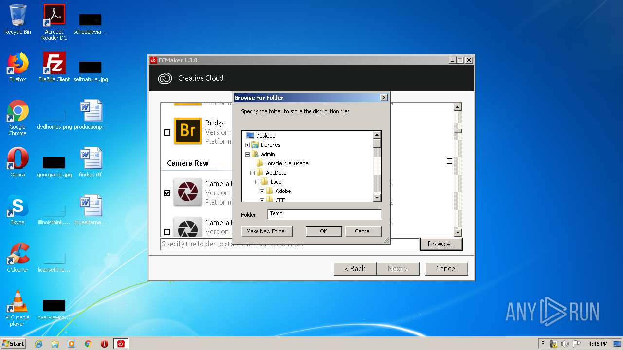The image size is (623, 350).
Task: Click folder tree scrollbar down arrow
Action: pos(377,198)
